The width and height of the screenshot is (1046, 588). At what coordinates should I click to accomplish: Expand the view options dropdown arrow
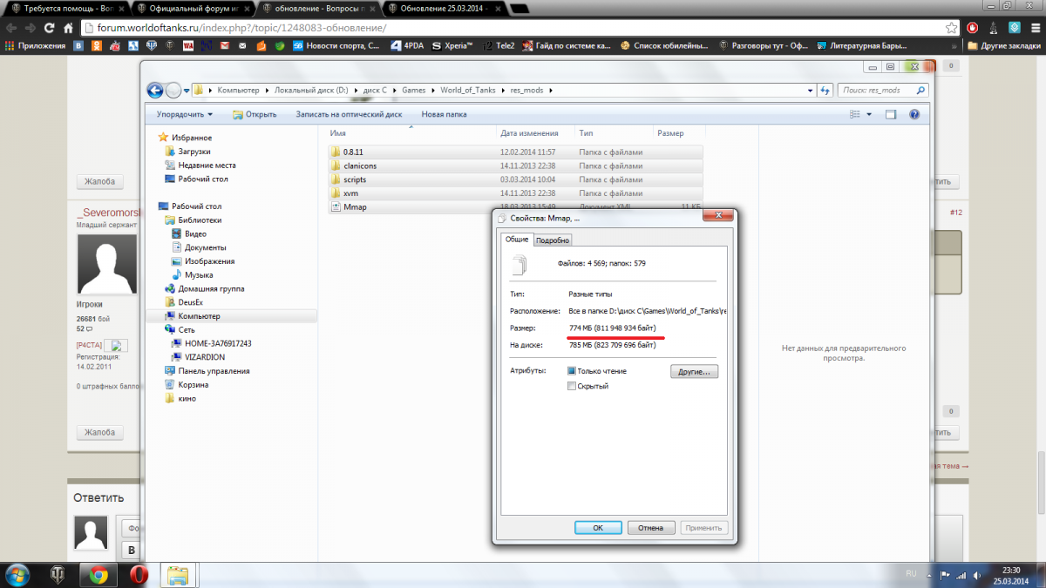pyautogui.click(x=869, y=114)
